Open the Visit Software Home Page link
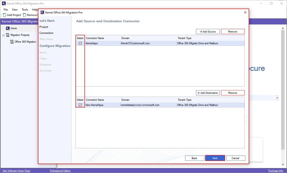The height and width of the screenshot is (173, 287). coord(16,171)
